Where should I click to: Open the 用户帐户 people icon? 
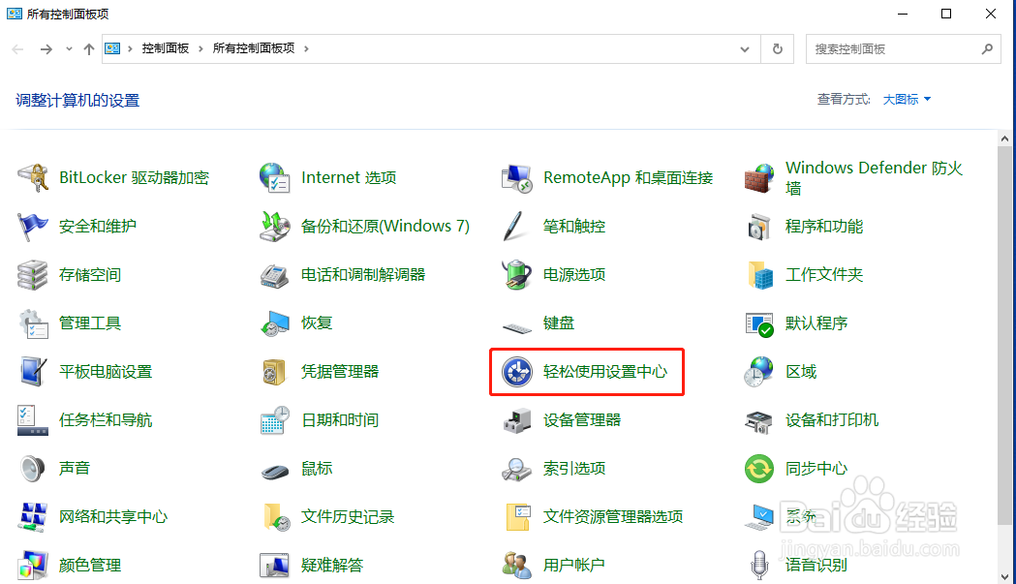pyautogui.click(x=517, y=566)
